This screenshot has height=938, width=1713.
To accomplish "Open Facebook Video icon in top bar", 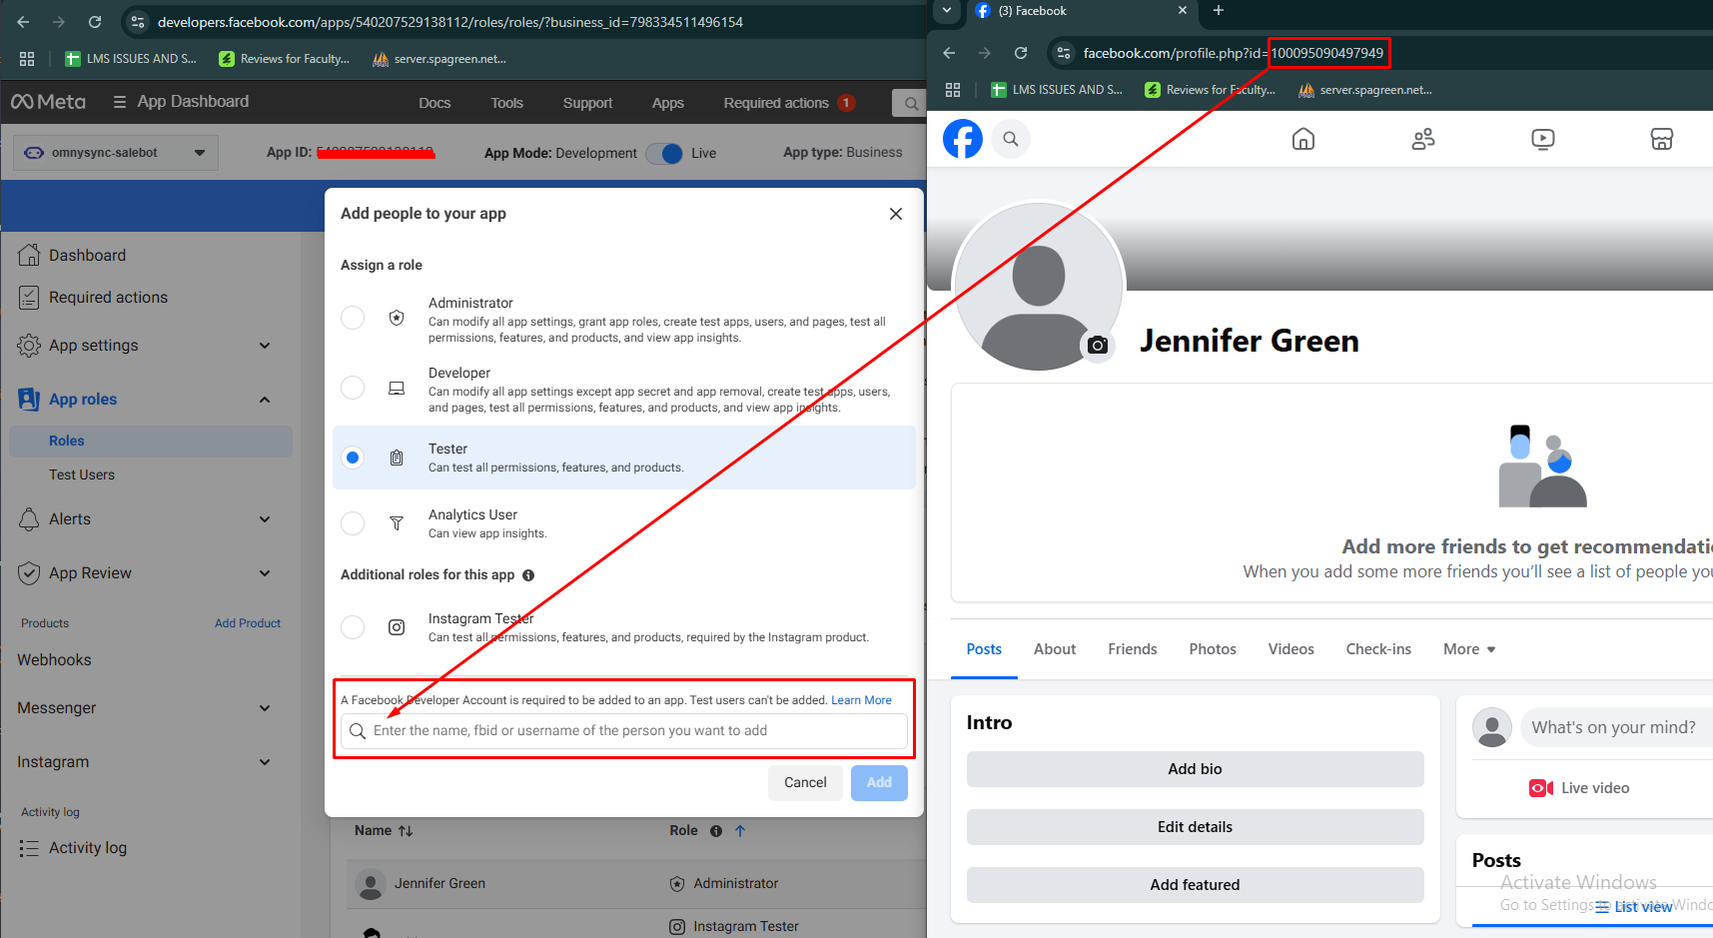I will (x=1543, y=139).
